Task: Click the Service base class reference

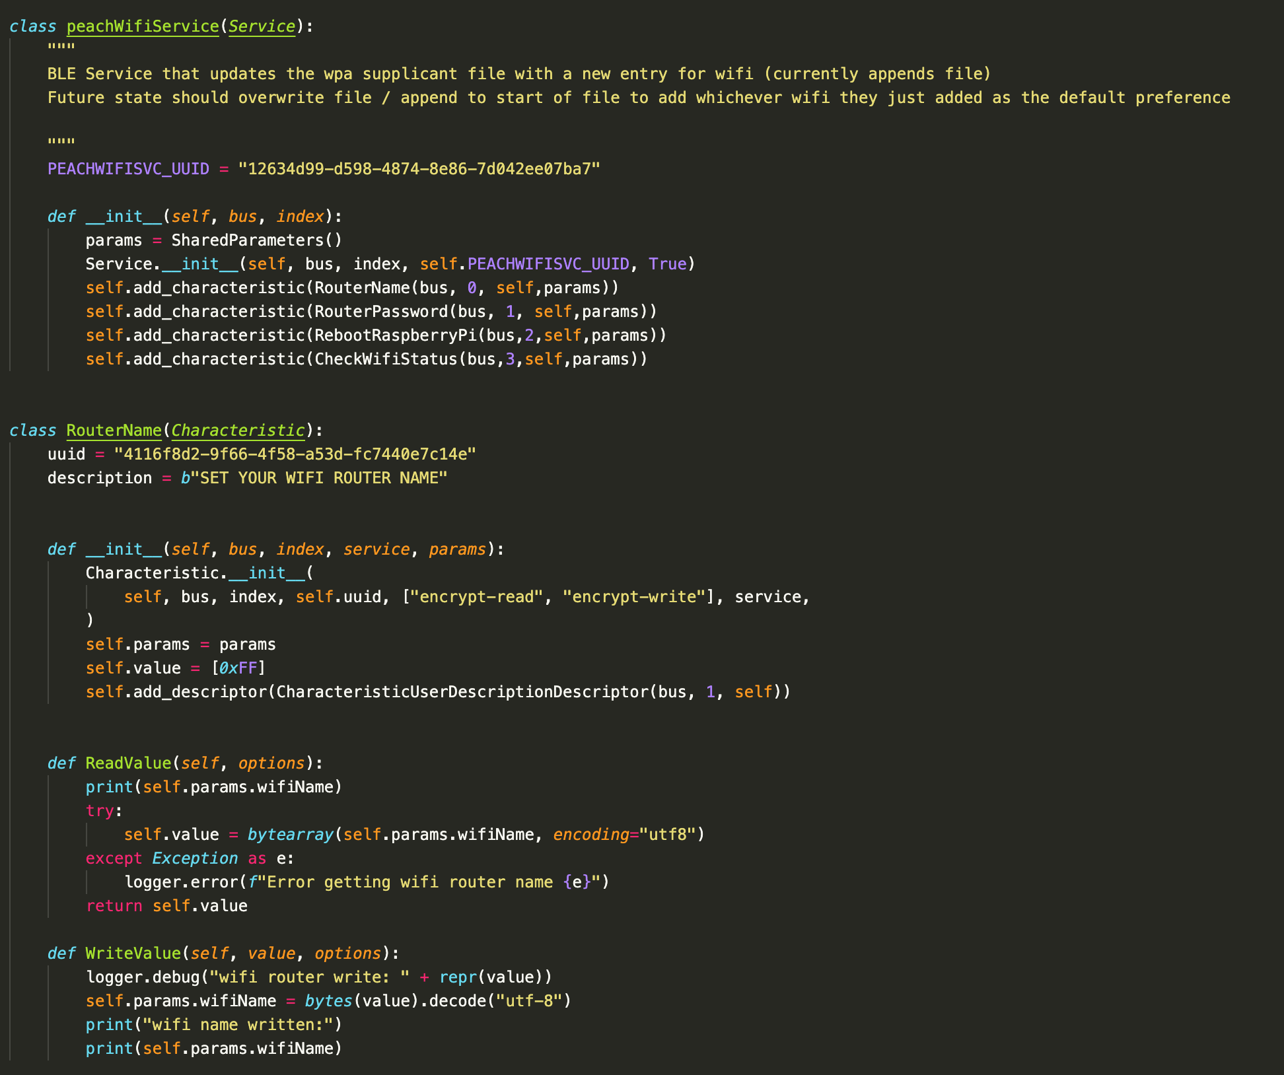Action: tap(262, 26)
